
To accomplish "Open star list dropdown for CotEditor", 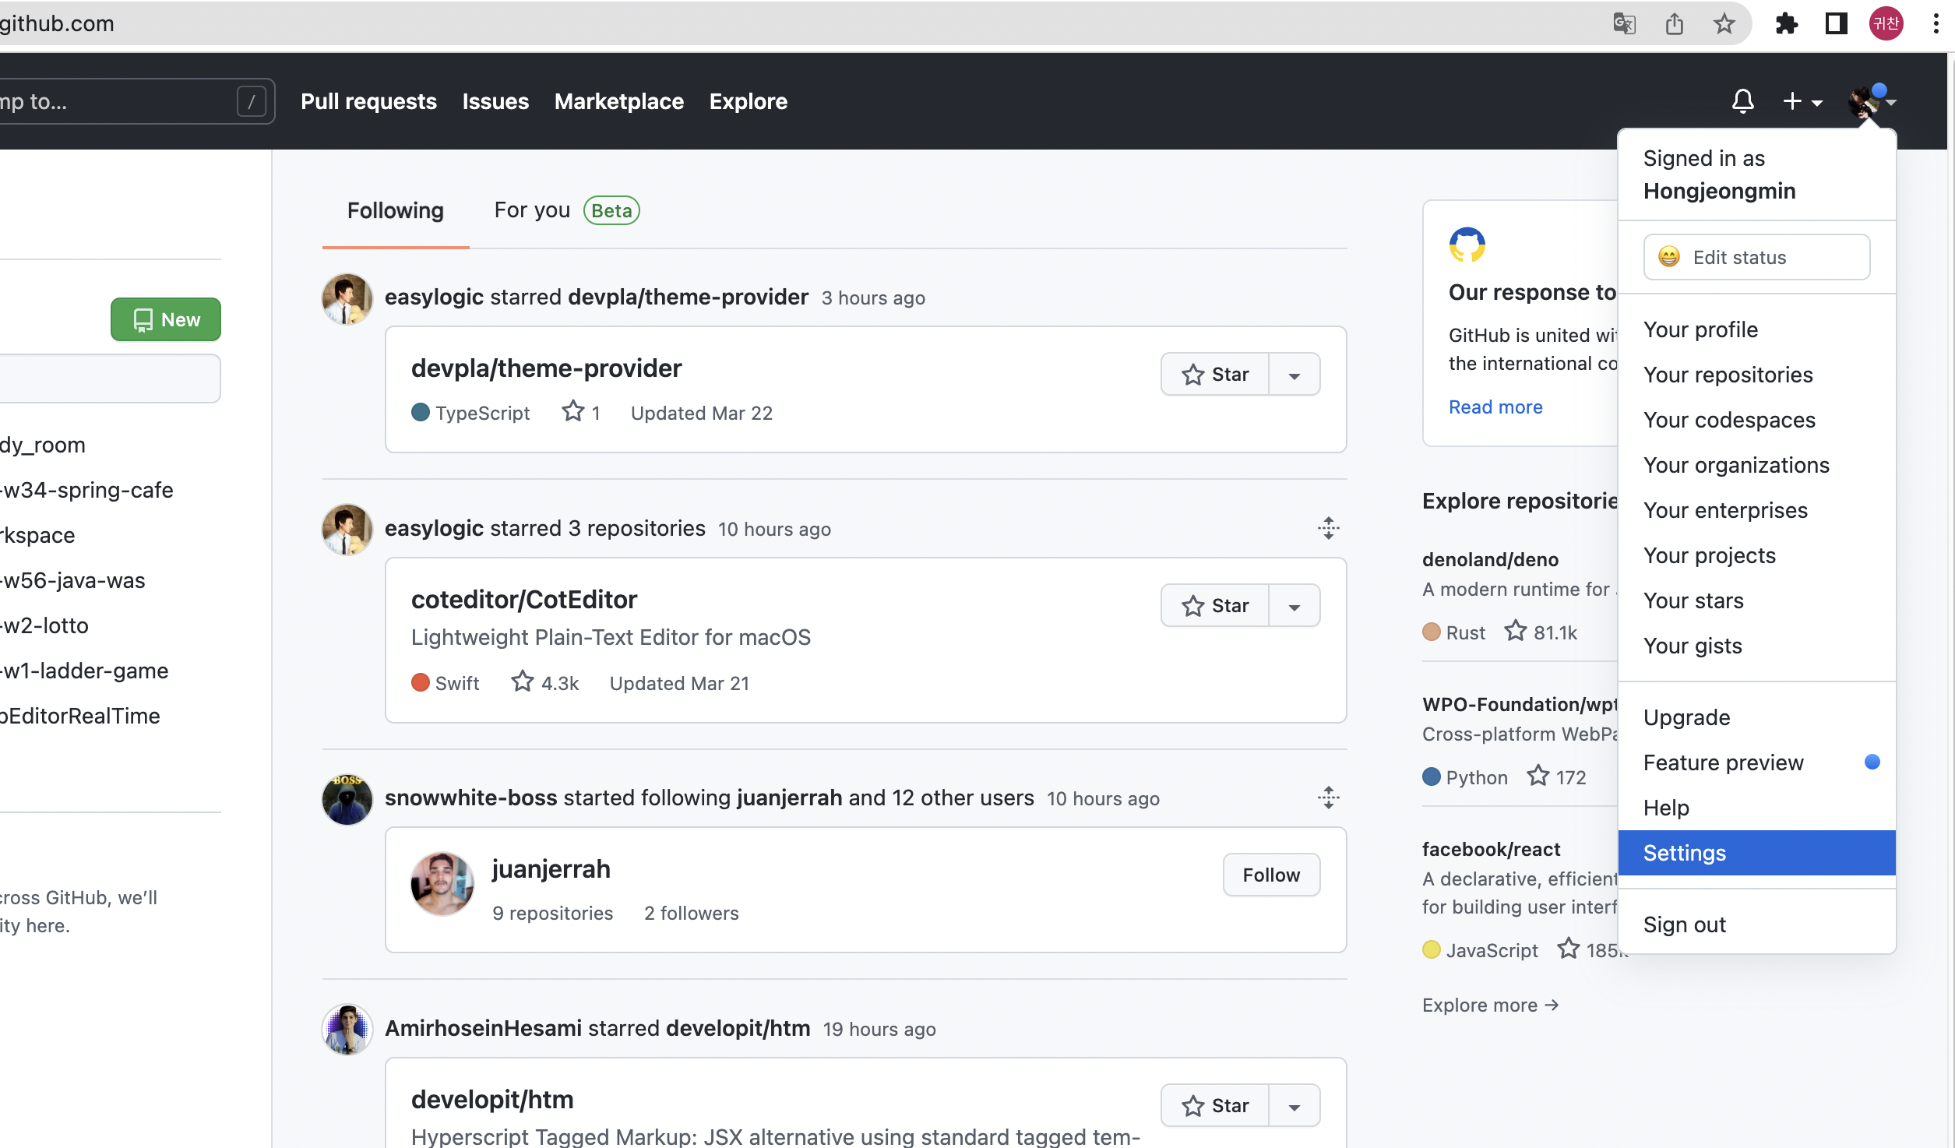I will [1294, 606].
